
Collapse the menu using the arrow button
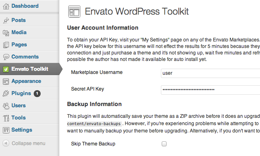tap(6, 143)
